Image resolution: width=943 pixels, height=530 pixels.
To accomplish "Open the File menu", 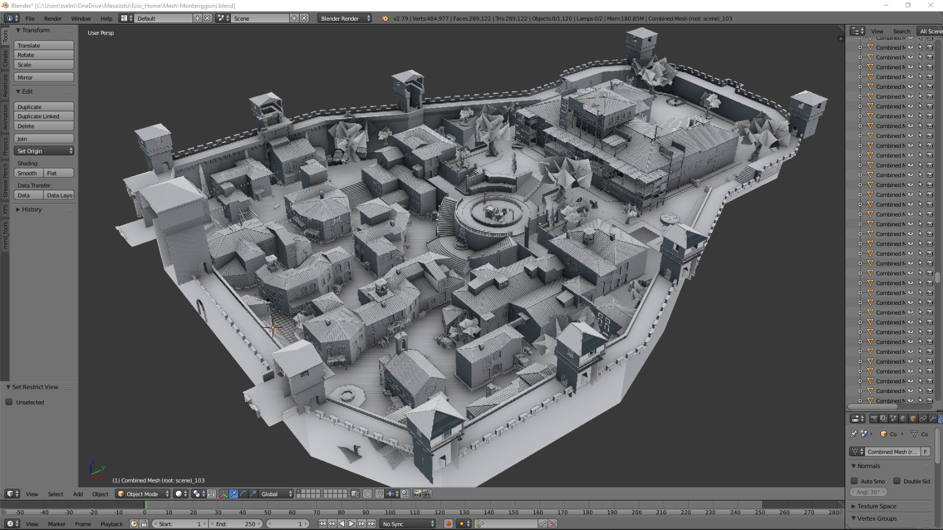I will 30,19.
